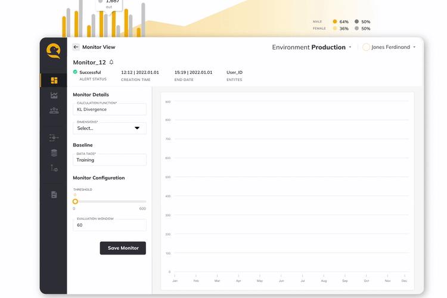Click the Monitor View header text
Screen dimensions: 447x298
pyautogui.click(x=98, y=47)
